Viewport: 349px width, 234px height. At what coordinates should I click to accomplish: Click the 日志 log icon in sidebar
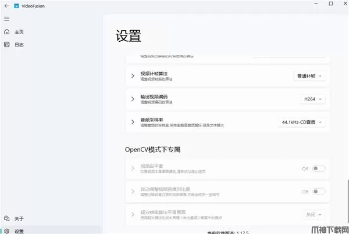tap(6, 45)
